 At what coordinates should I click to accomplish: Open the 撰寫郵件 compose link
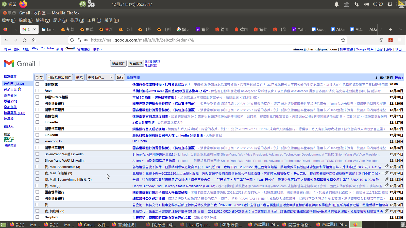pyautogui.click(x=10, y=77)
